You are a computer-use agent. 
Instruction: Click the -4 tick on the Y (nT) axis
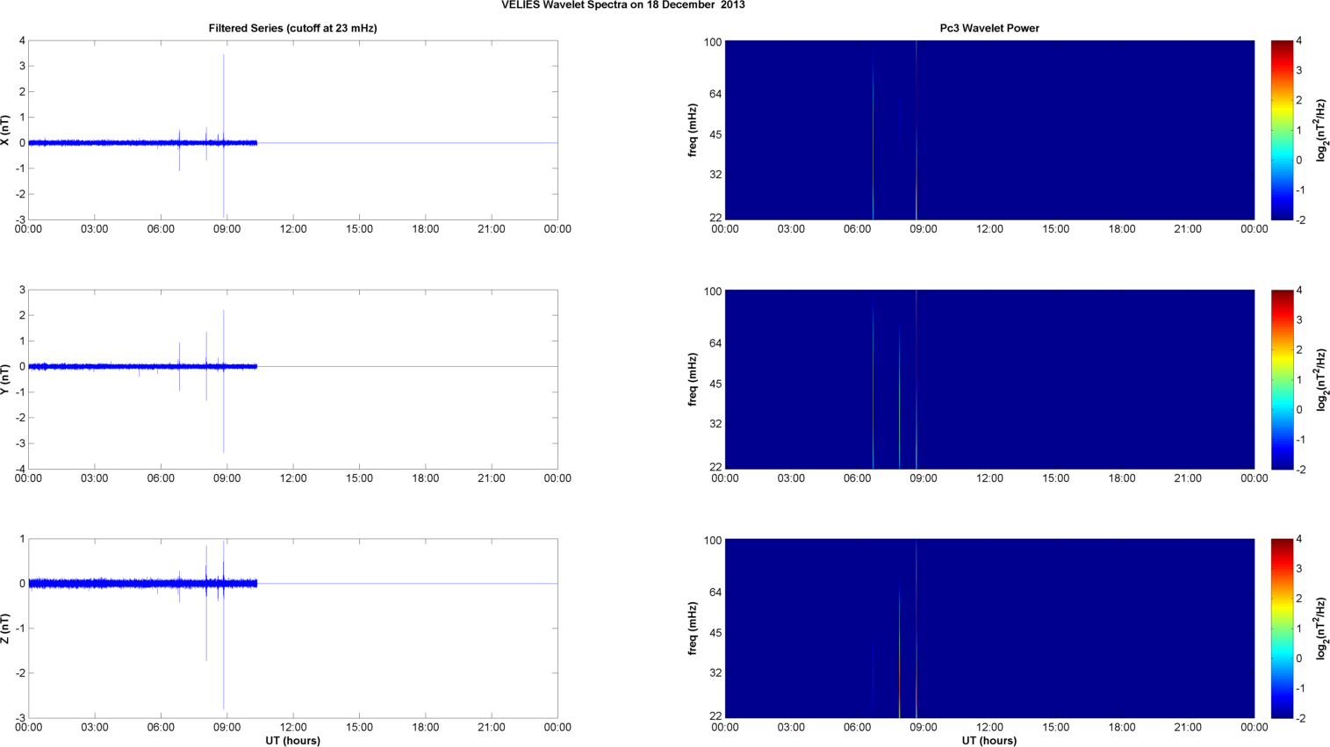coord(19,469)
